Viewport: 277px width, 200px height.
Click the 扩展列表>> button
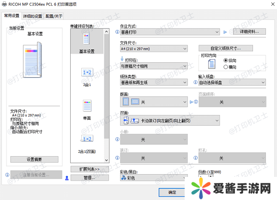(x=89, y=169)
